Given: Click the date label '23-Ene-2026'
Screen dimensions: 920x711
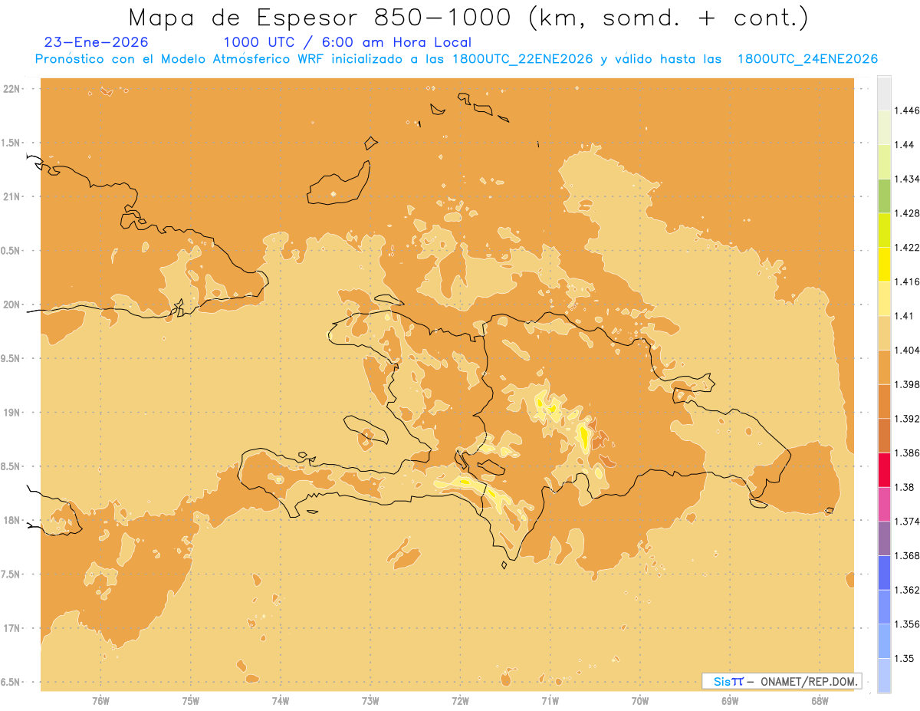Looking at the screenshot, I should pyautogui.click(x=97, y=42).
